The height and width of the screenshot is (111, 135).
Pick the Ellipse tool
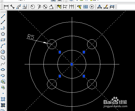(x=3, y=70)
